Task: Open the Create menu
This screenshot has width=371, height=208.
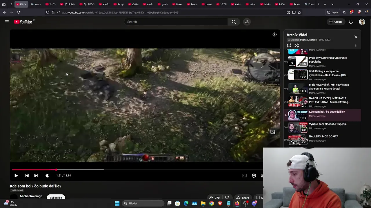Action: [x=336, y=22]
